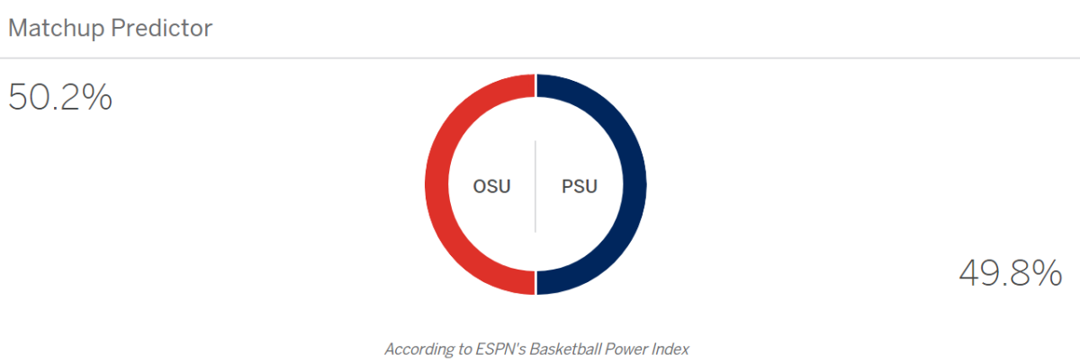Click the white area left of the OSU label

460,187
